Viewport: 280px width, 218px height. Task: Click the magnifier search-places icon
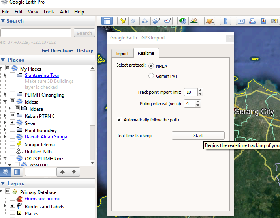coord(6,172)
